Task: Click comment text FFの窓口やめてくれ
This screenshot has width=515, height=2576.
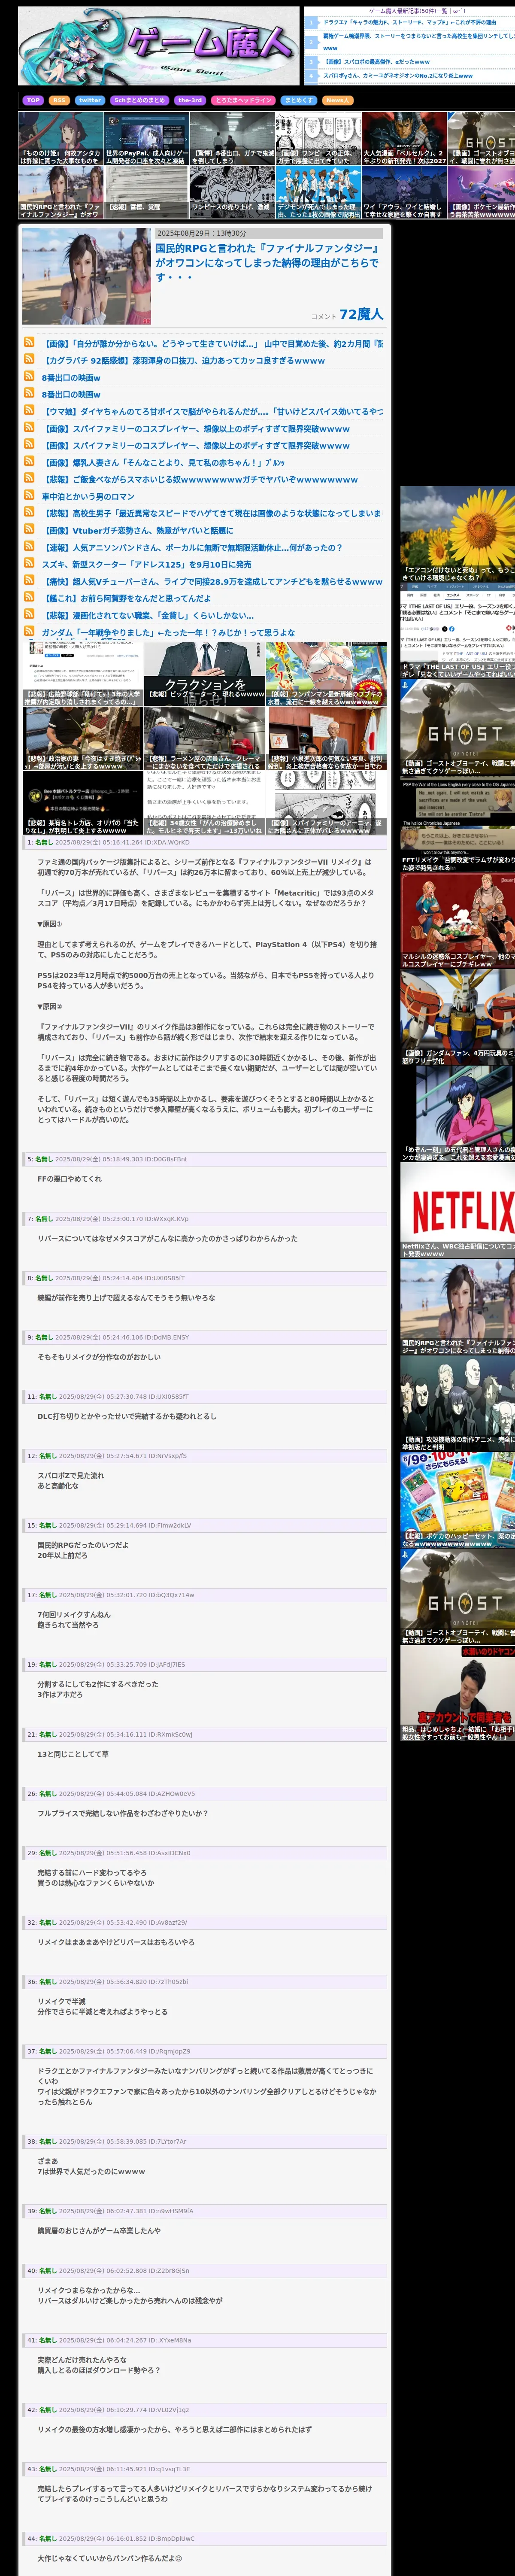Action: pyautogui.click(x=69, y=1179)
